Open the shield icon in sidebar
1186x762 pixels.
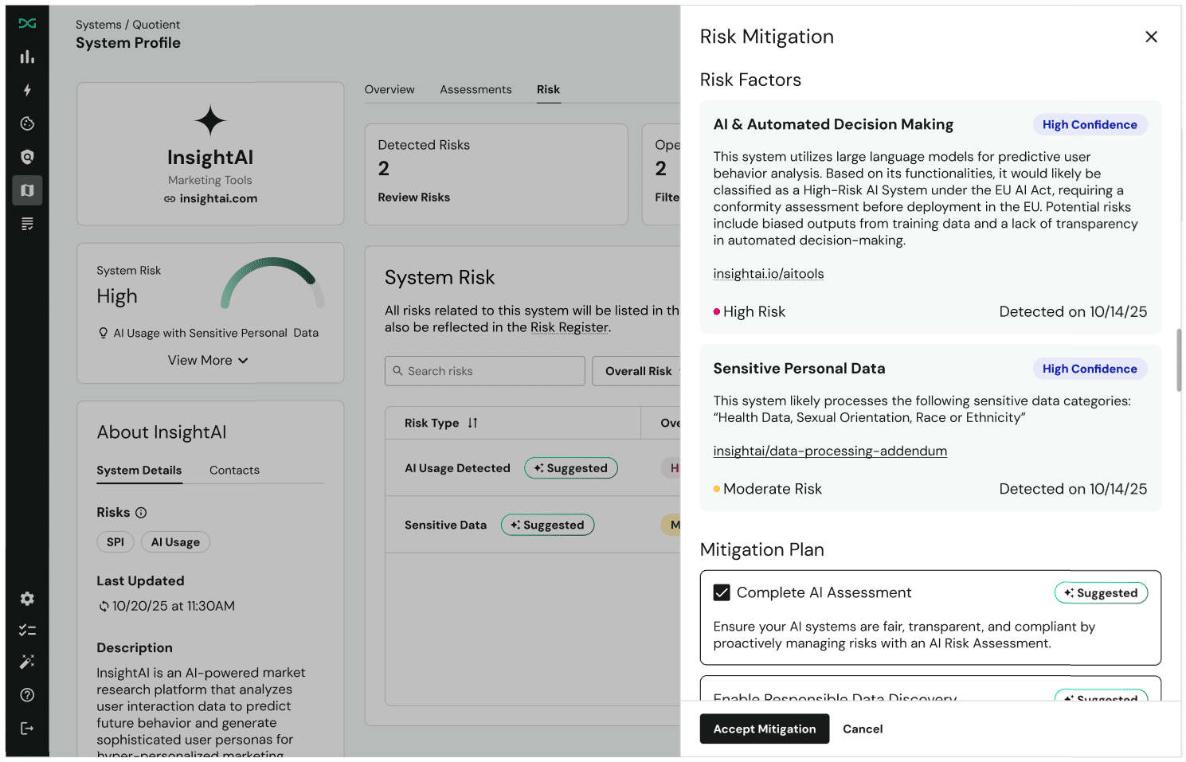pos(27,157)
